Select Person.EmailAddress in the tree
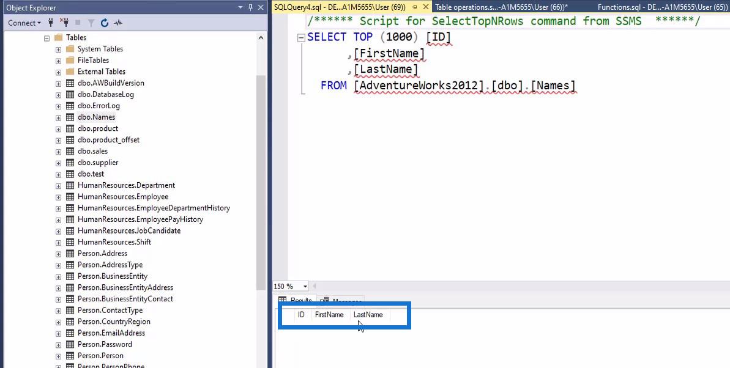Image resolution: width=730 pixels, height=368 pixels. point(111,333)
